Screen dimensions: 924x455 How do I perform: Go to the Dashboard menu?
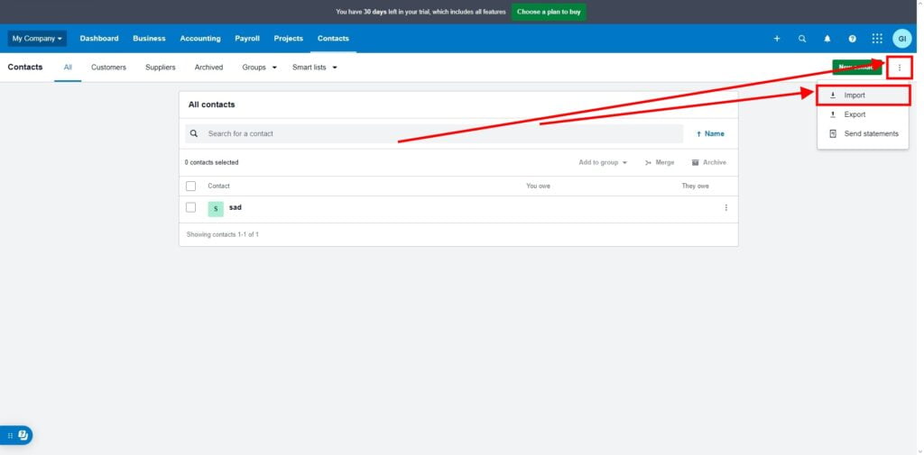click(x=99, y=39)
